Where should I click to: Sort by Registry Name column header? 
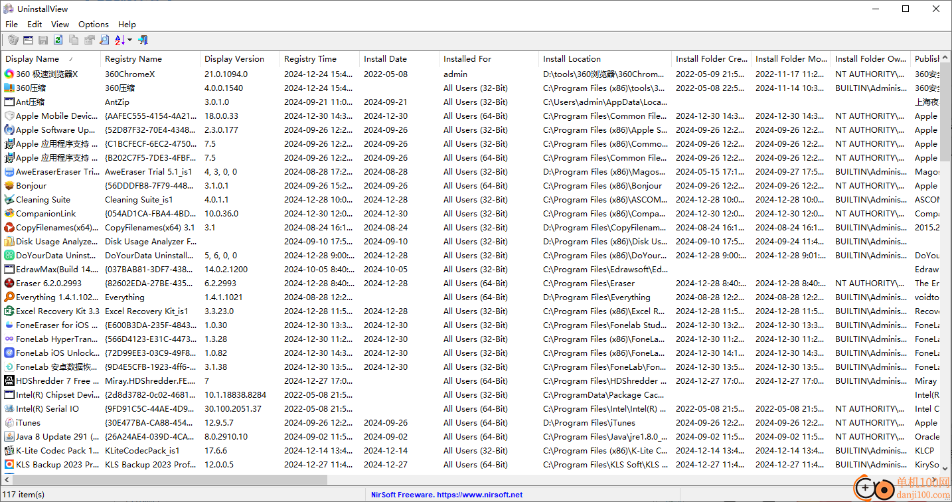click(150, 59)
